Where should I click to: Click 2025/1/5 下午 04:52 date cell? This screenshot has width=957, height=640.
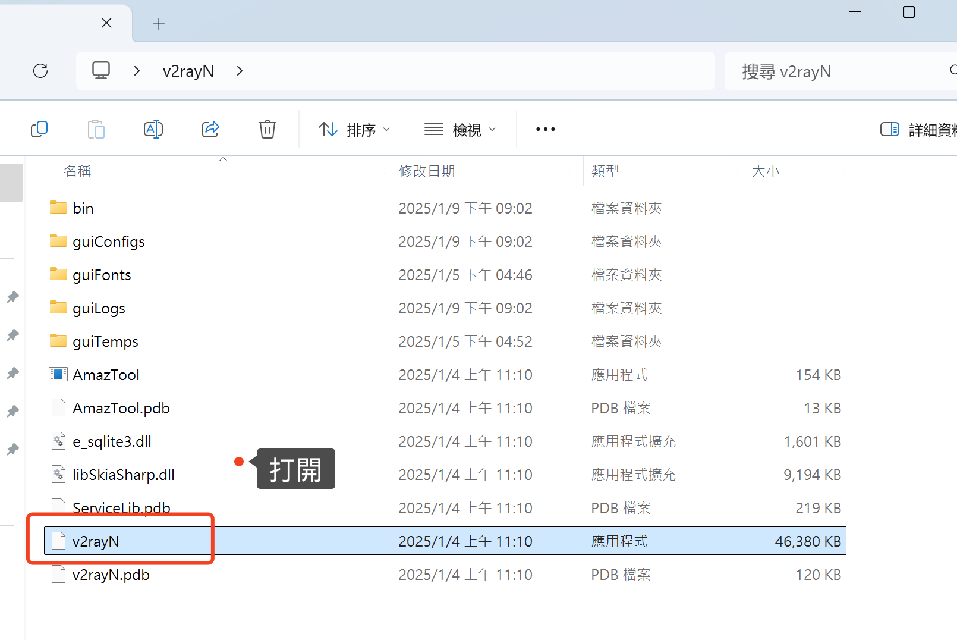point(465,341)
